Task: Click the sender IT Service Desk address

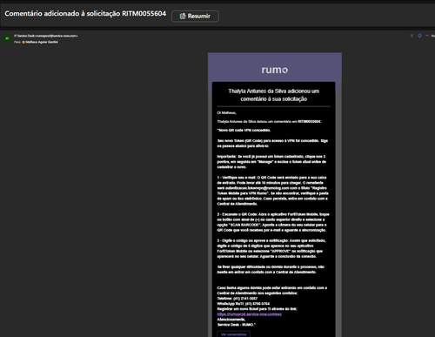Action: tap(46, 36)
